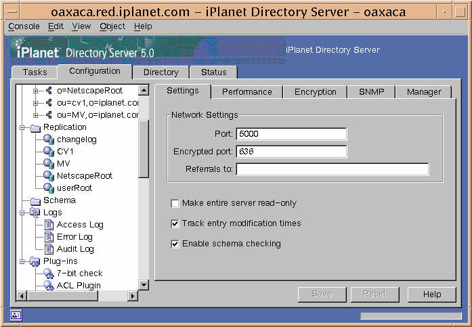Viewport: 472px width, 327px height.
Task: Uncheck Track entry modification times
Action: pos(175,223)
